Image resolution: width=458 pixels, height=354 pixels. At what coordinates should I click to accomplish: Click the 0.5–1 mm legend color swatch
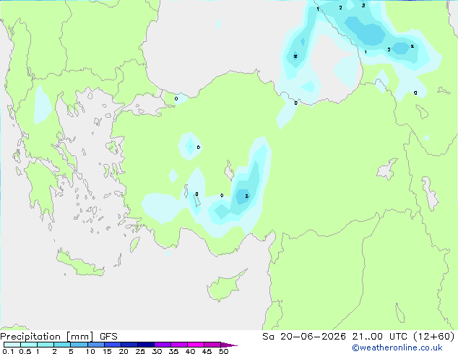[x=29, y=345]
